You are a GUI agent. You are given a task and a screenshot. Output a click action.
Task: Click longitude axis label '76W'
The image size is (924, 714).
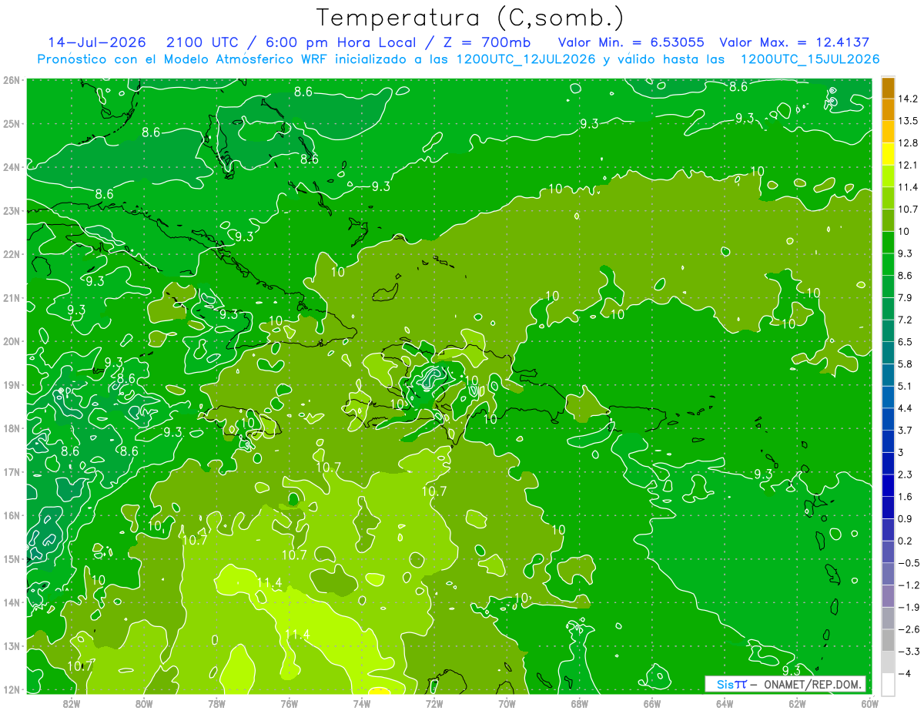click(x=289, y=702)
